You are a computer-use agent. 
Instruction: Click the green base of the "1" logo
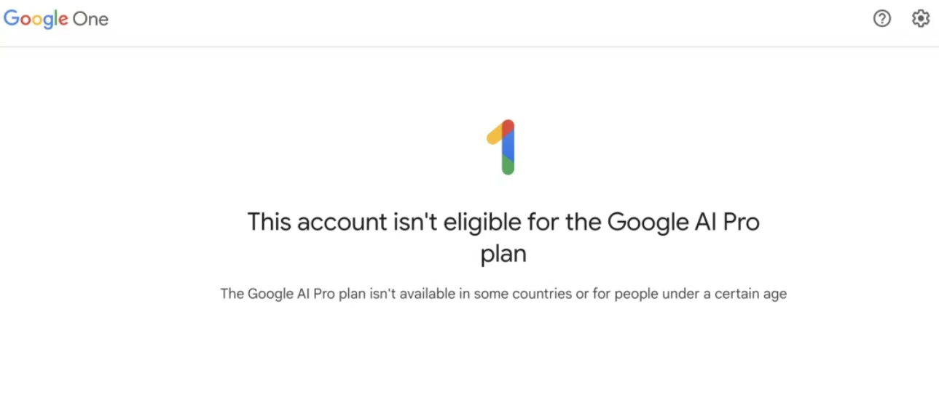[508, 167]
